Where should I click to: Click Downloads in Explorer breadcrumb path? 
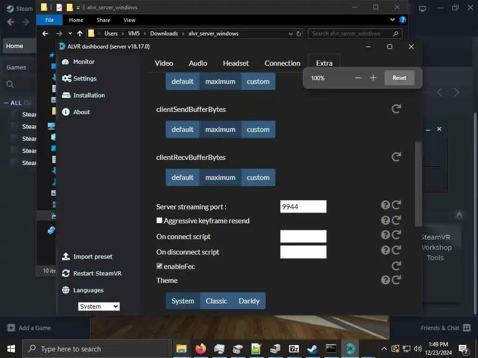click(x=164, y=34)
